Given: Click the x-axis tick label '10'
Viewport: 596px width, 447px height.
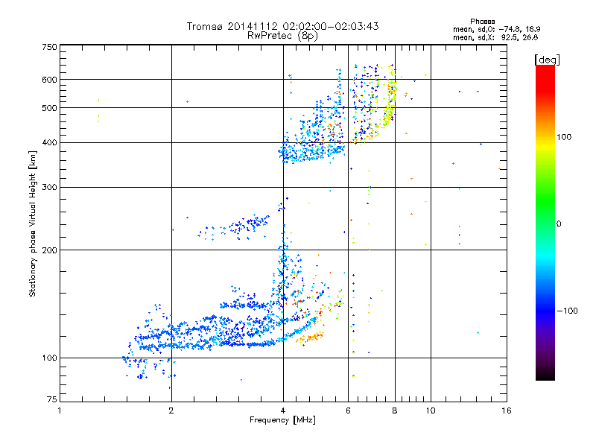Looking at the screenshot, I should click(431, 410).
